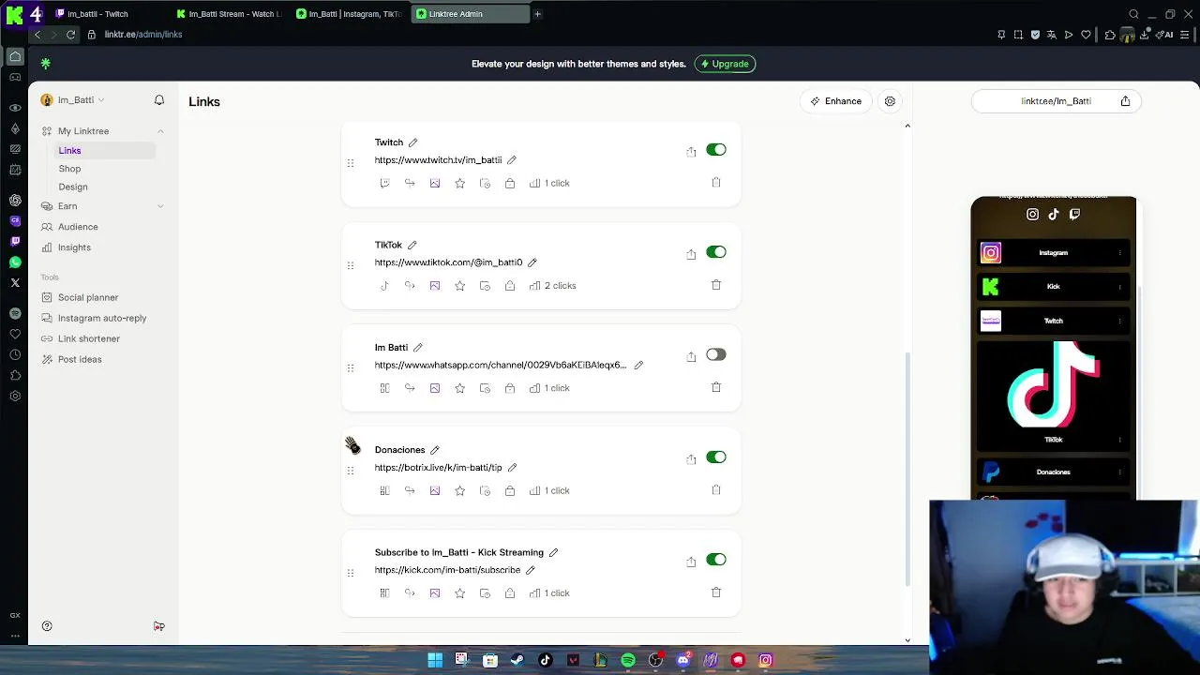Switch to the Im_battii Twitch tab

[111, 14]
